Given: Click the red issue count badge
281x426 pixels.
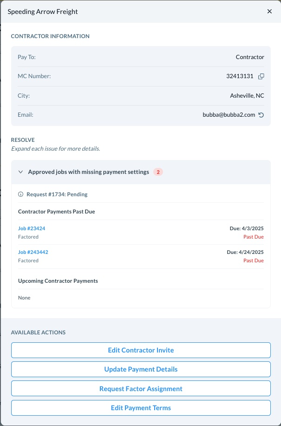Looking at the screenshot, I should coord(158,172).
